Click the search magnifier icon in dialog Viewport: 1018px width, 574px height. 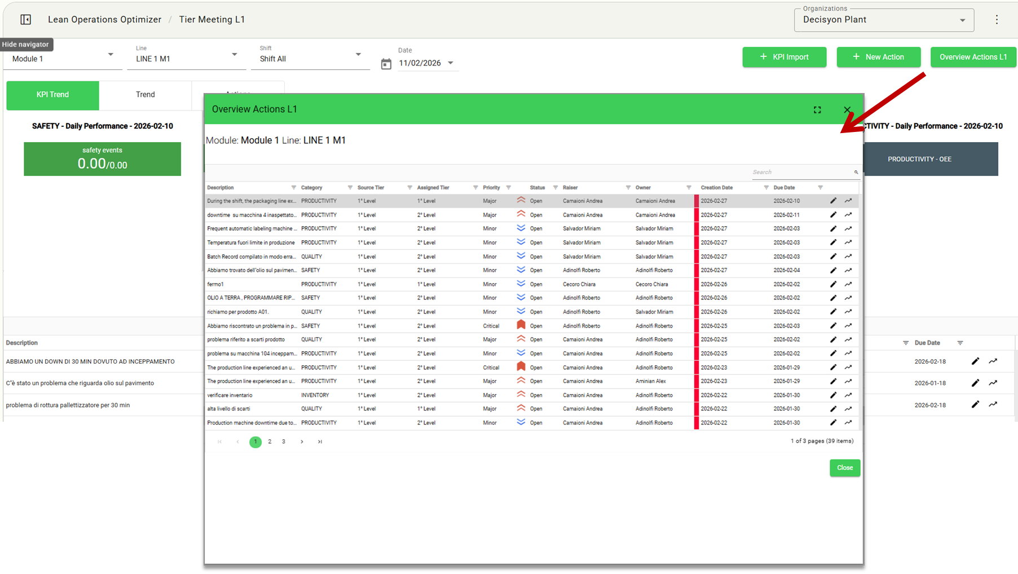point(856,173)
